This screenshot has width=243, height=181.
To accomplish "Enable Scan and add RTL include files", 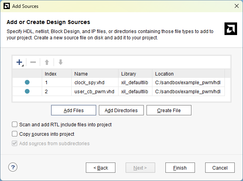I will click(x=15, y=125).
